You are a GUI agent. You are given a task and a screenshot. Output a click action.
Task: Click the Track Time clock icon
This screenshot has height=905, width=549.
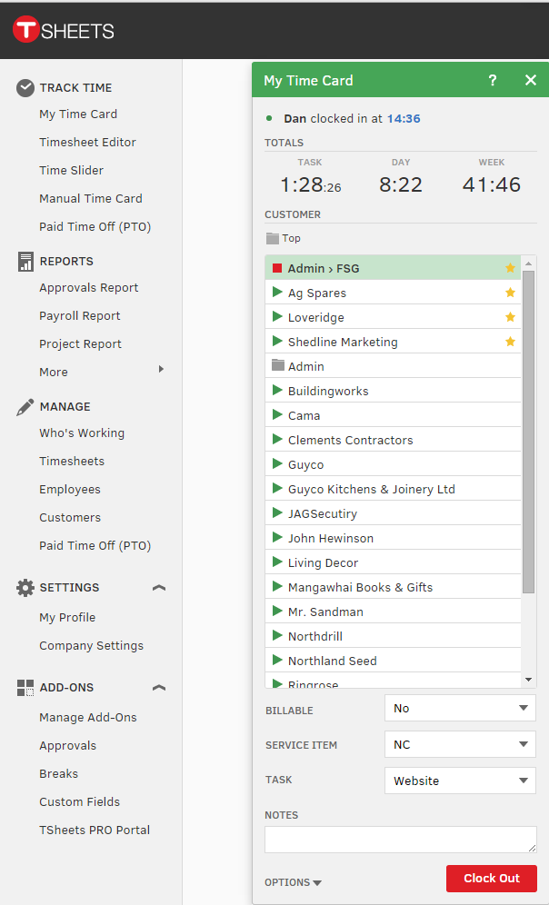click(25, 86)
